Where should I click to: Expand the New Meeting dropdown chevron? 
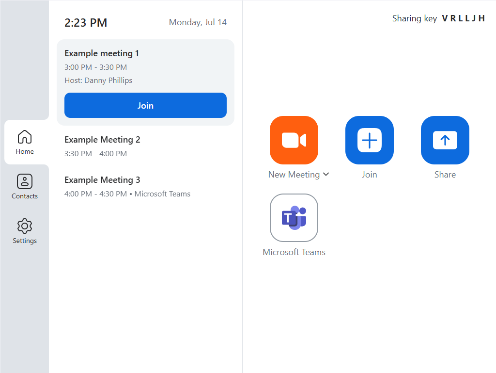326,175
